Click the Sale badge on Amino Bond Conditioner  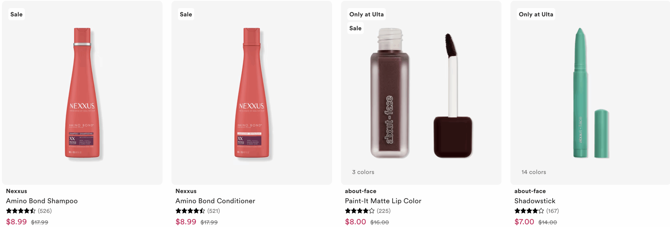click(x=186, y=14)
